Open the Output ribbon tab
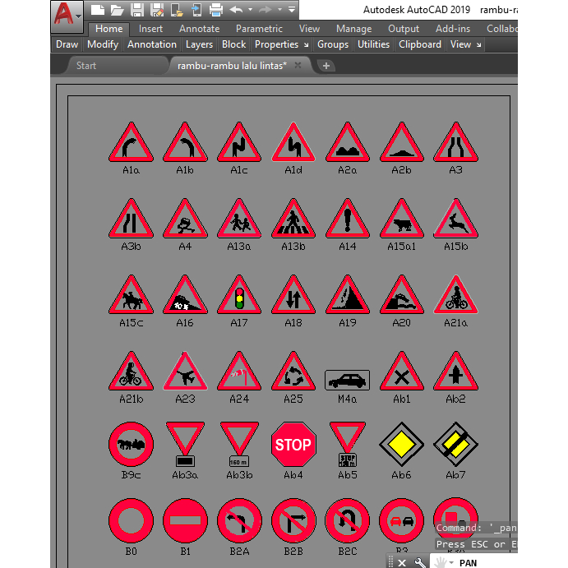 404,29
